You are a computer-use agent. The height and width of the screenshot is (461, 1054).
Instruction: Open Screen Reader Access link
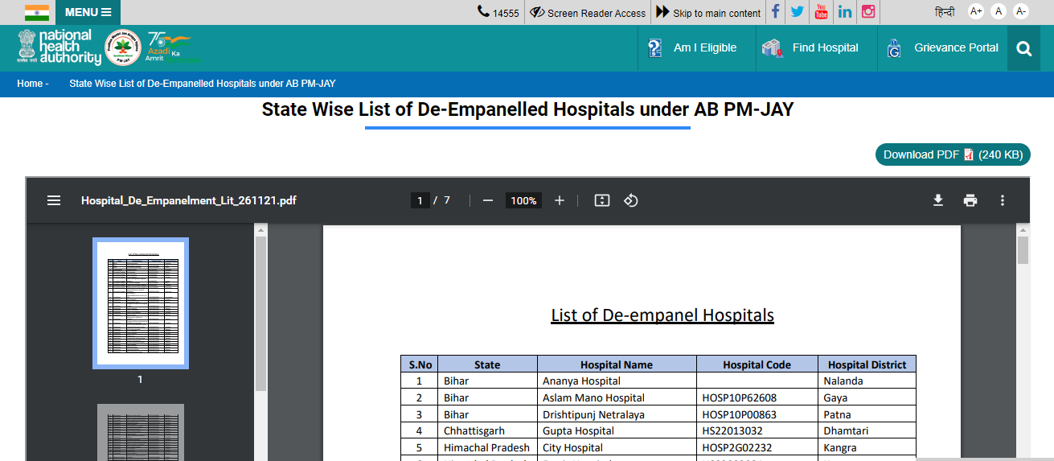tap(588, 12)
